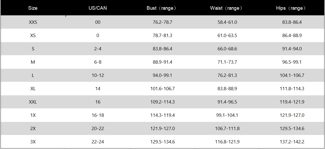Click the Waist (range) header cell
Viewport: 325px width, 149px height.
click(227, 8)
